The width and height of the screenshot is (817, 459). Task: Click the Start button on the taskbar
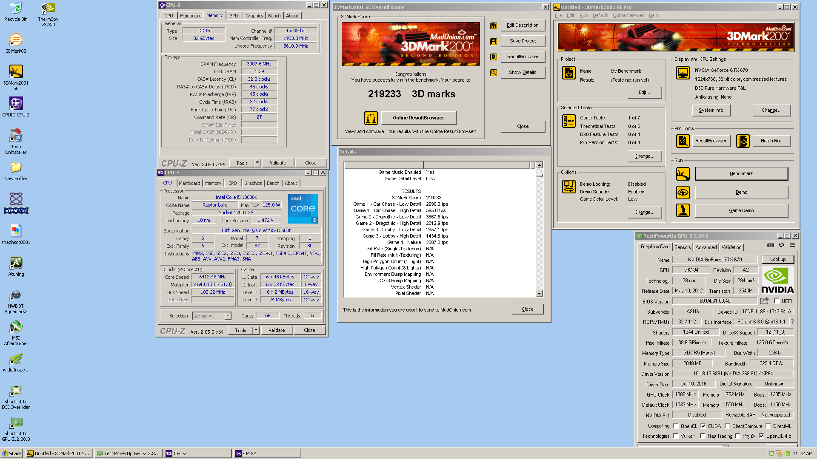[x=12, y=453]
